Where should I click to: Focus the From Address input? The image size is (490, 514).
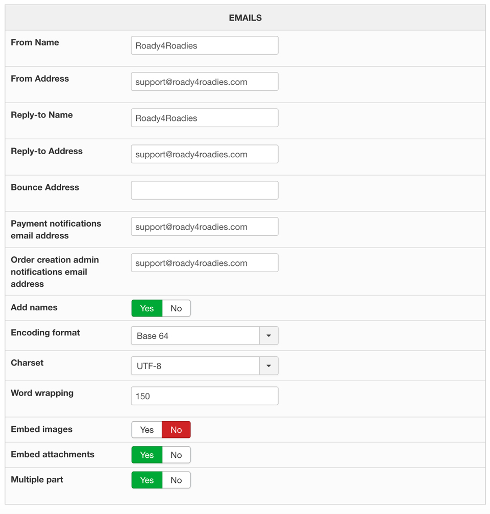click(204, 82)
